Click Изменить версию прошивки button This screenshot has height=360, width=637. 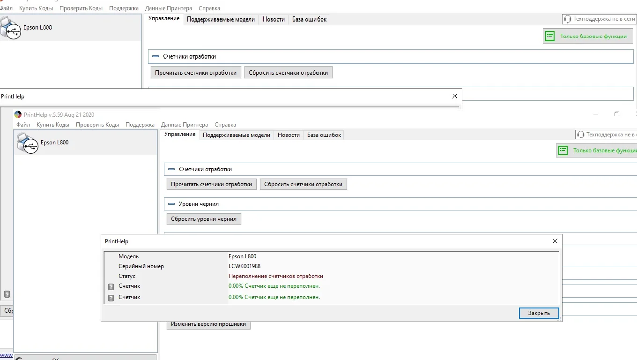[208, 324]
